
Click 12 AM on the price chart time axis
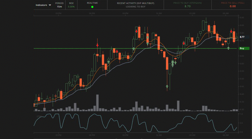click(x=159, y=14)
